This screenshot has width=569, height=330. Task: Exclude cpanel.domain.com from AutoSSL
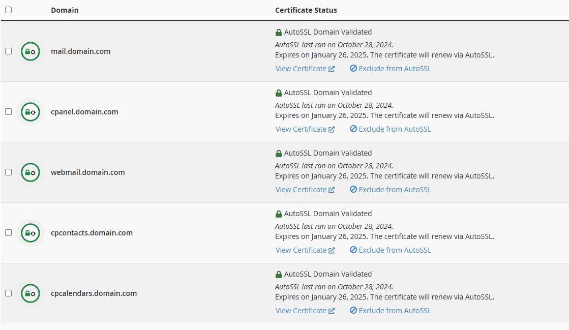(390, 129)
